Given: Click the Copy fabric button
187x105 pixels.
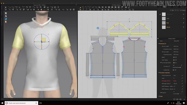Looking at the screenshot, I should click(177, 10).
